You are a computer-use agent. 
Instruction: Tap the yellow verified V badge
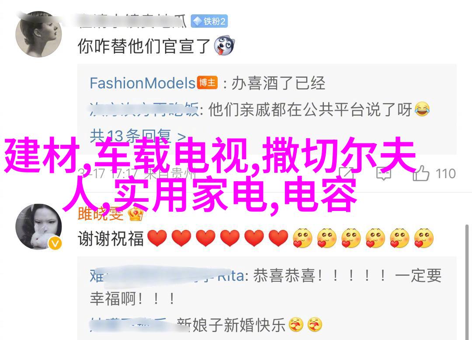55,243
